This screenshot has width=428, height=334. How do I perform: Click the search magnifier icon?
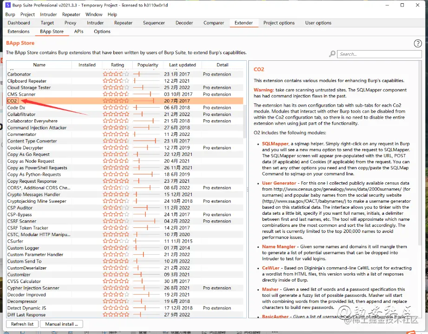332,54
